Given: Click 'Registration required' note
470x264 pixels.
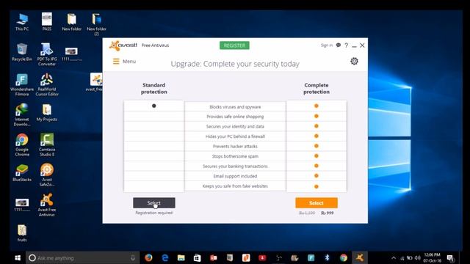Looking at the screenshot, I should pos(154,213).
